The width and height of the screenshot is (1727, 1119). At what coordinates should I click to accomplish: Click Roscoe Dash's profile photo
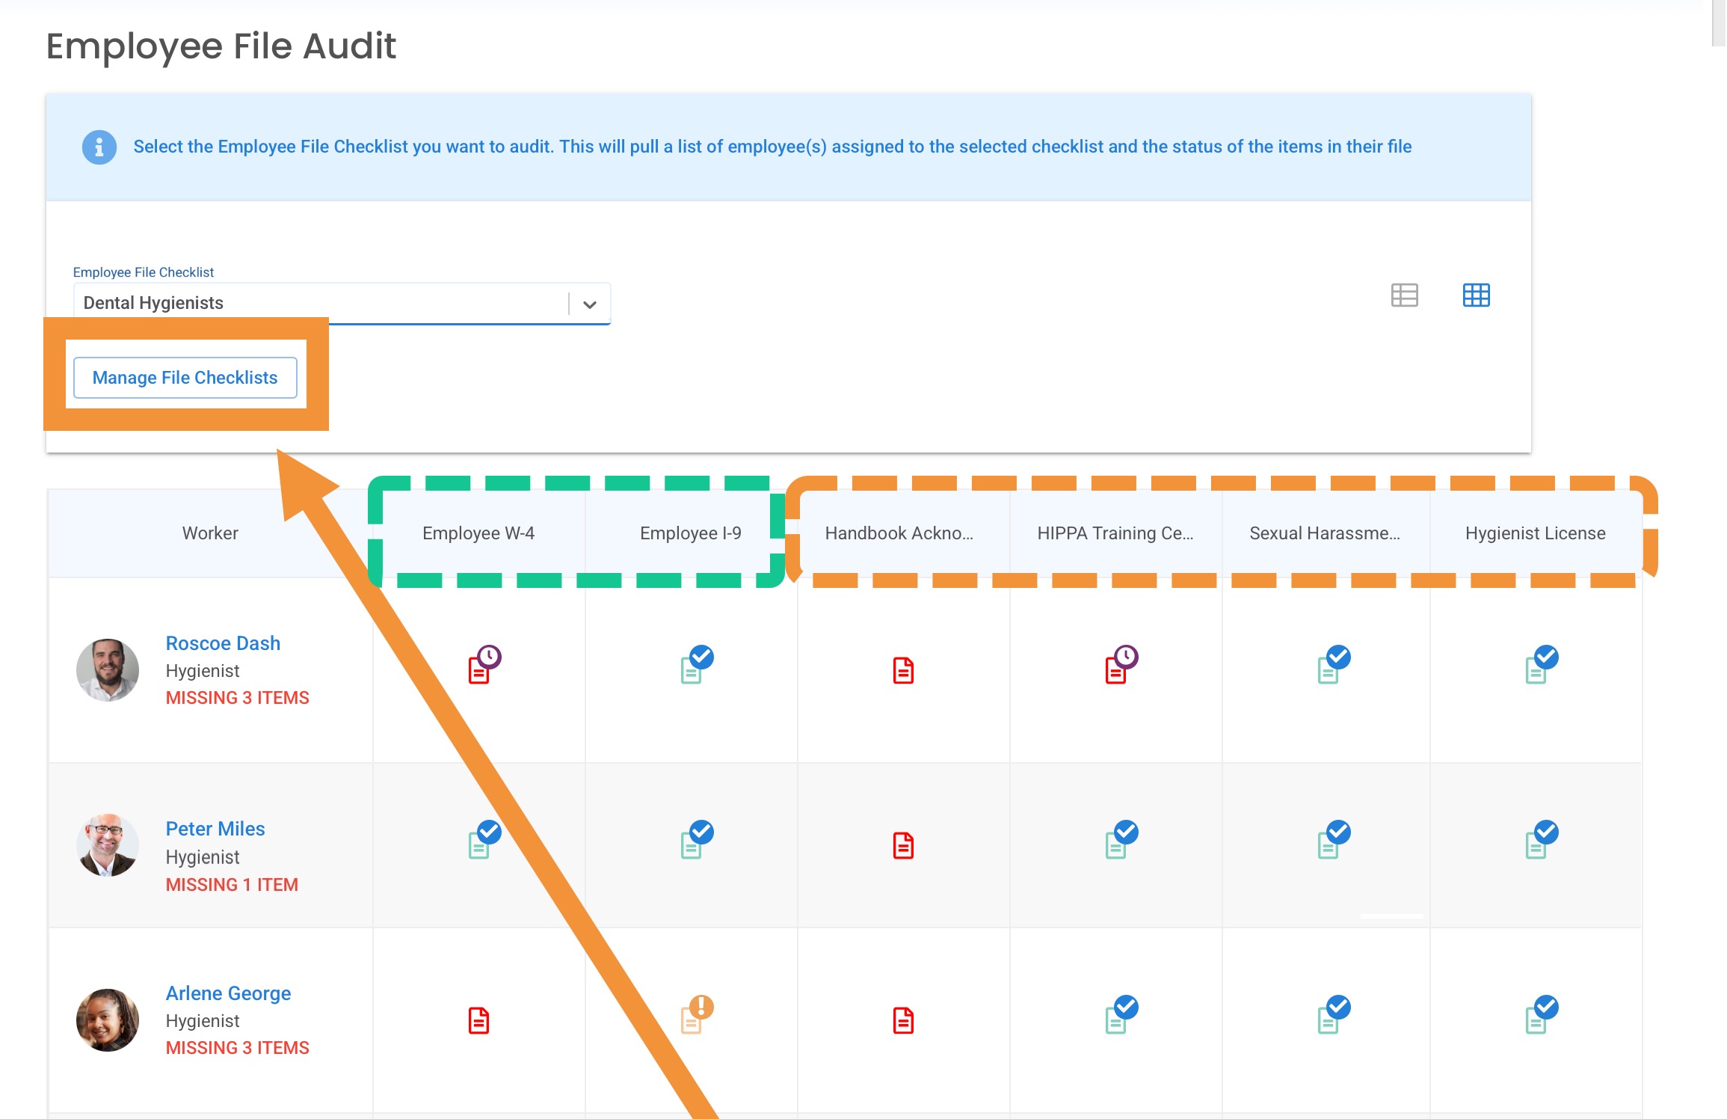point(108,669)
